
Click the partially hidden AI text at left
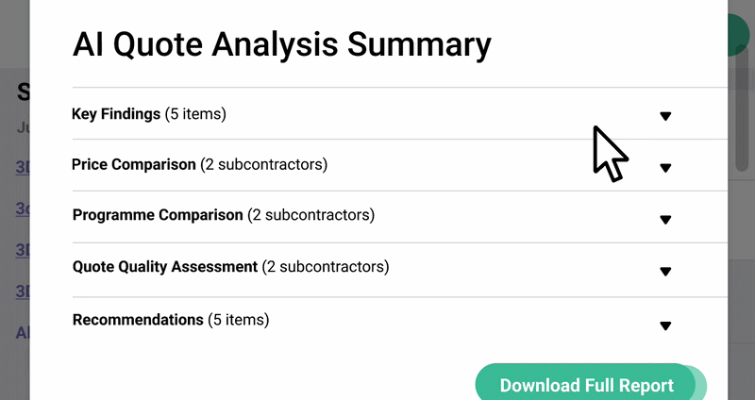click(21, 332)
